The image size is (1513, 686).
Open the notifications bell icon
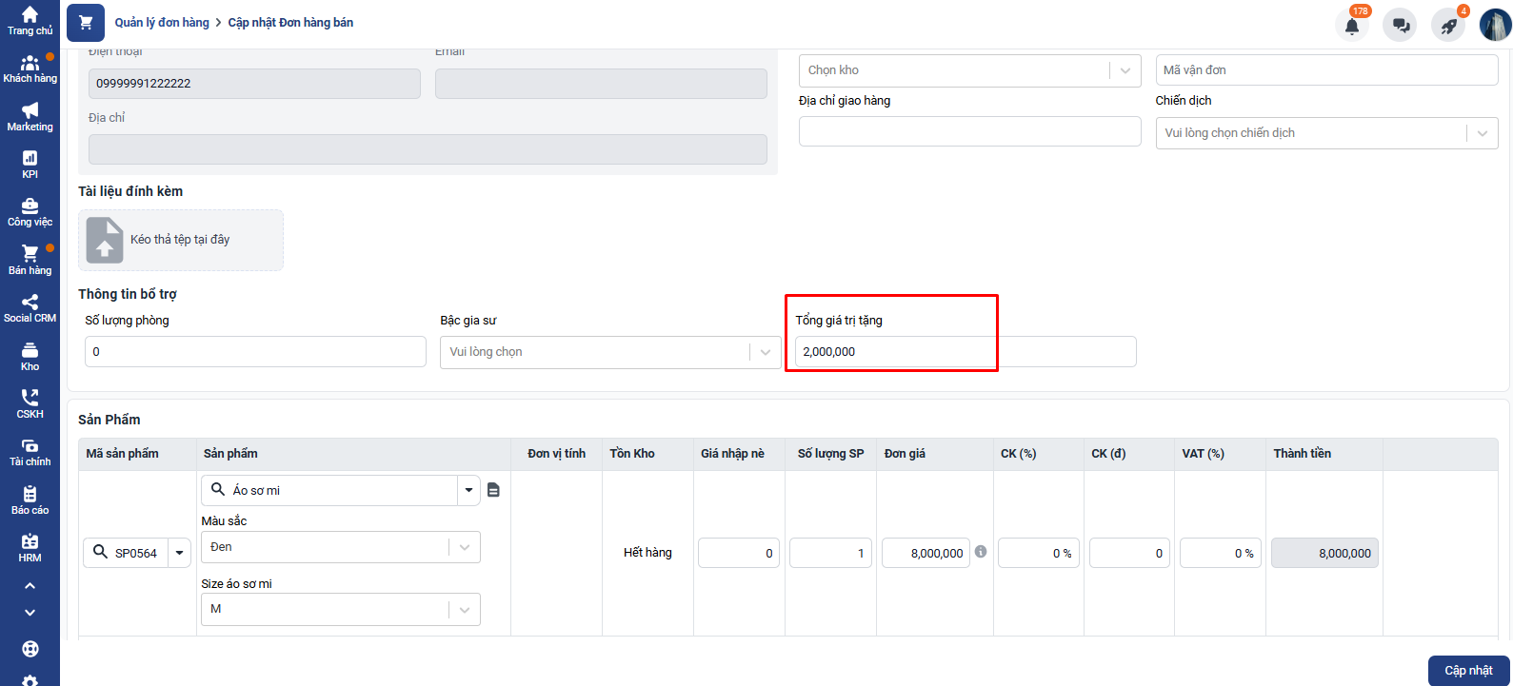pos(1351,26)
